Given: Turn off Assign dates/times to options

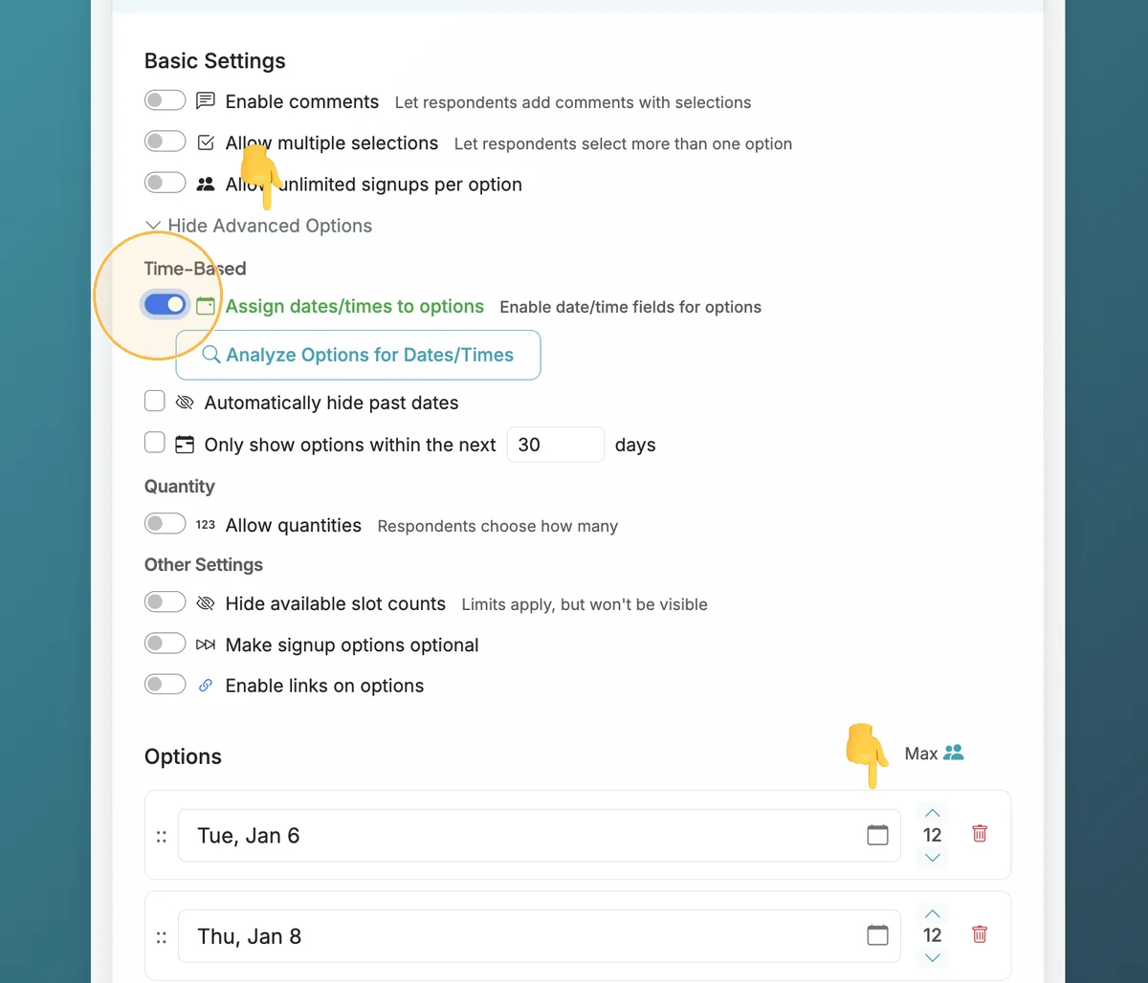Looking at the screenshot, I should coord(165,305).
